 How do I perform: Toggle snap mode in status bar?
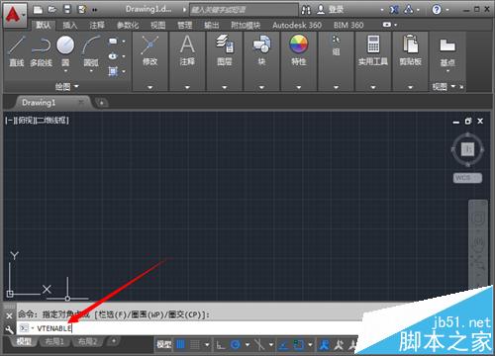click(195, 345)
